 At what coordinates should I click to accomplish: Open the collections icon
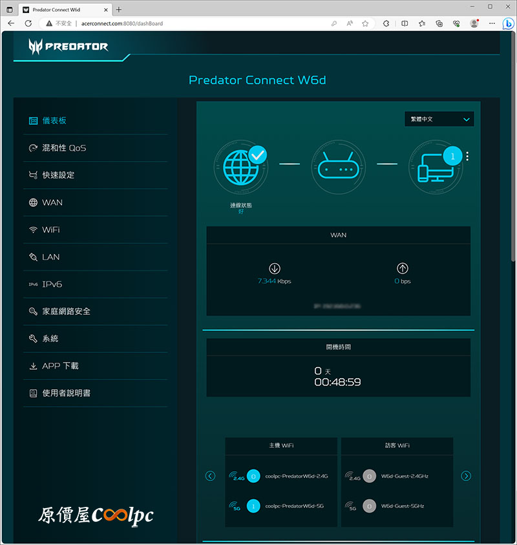[439, 23]
